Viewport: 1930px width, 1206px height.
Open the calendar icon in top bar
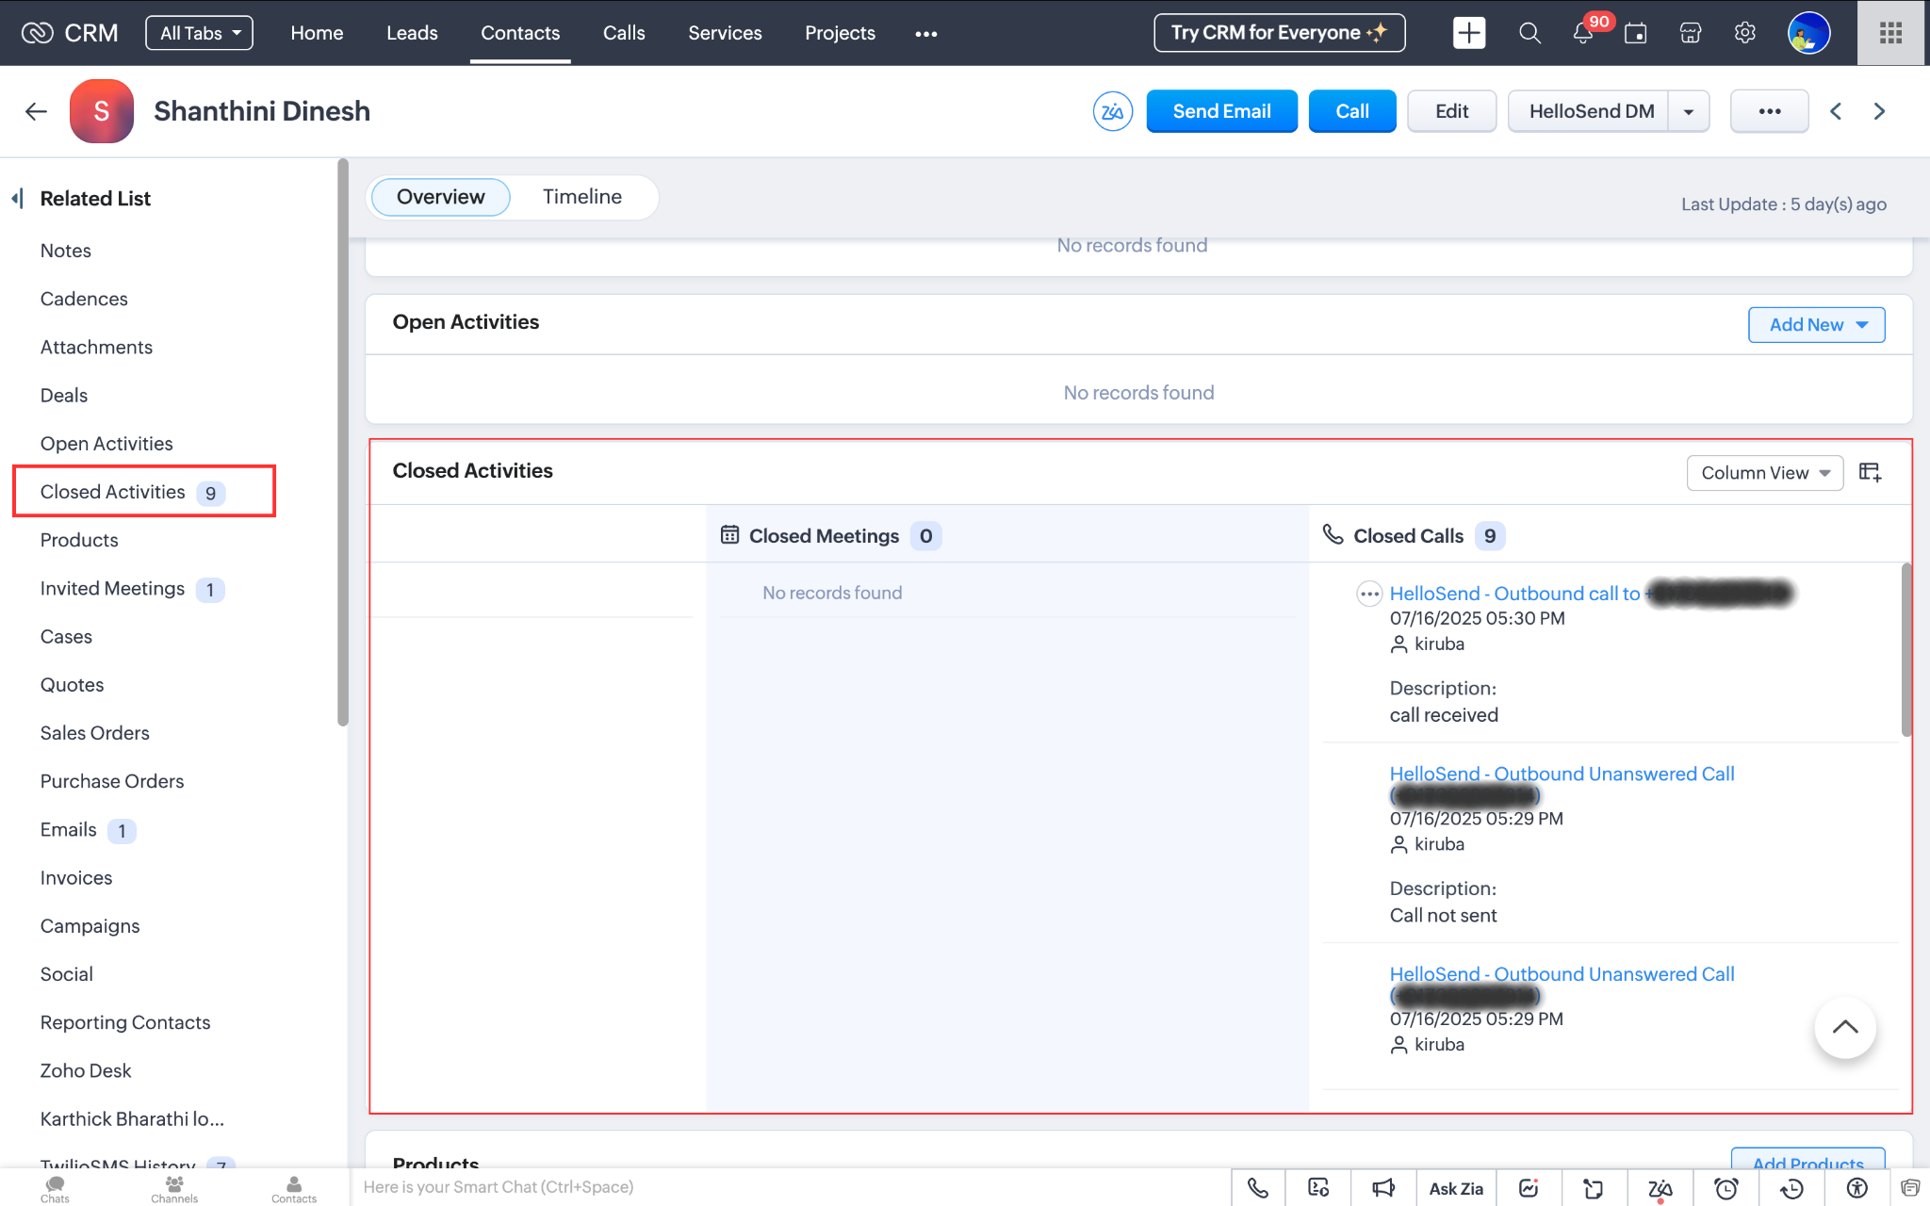(x=1636, y=33)
